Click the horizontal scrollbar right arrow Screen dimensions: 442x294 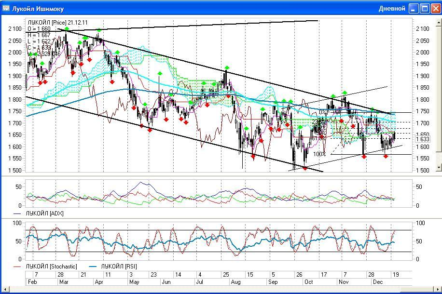click(x=437, y=289)
